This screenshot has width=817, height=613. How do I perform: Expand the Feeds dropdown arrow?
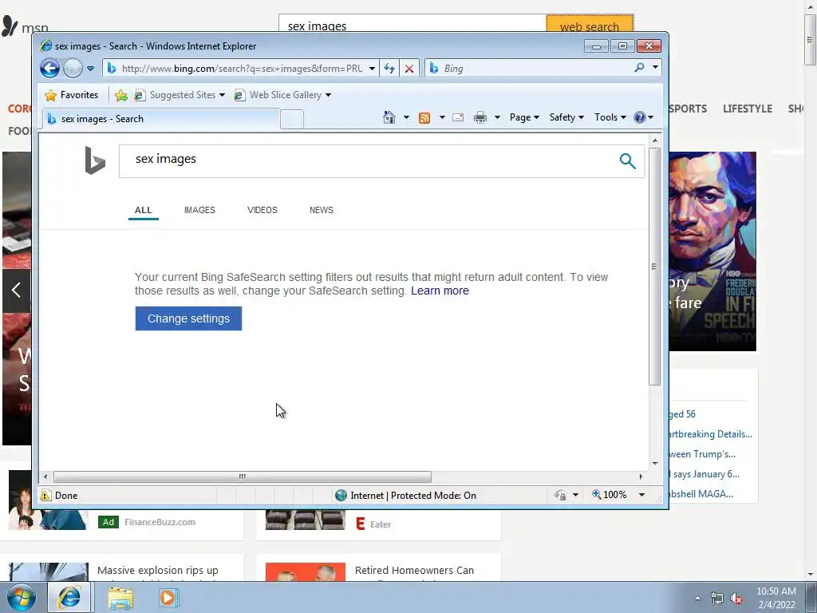(442, 117)
